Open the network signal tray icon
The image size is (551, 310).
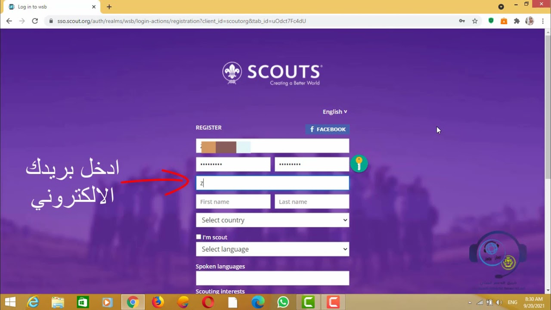(480, 302)
